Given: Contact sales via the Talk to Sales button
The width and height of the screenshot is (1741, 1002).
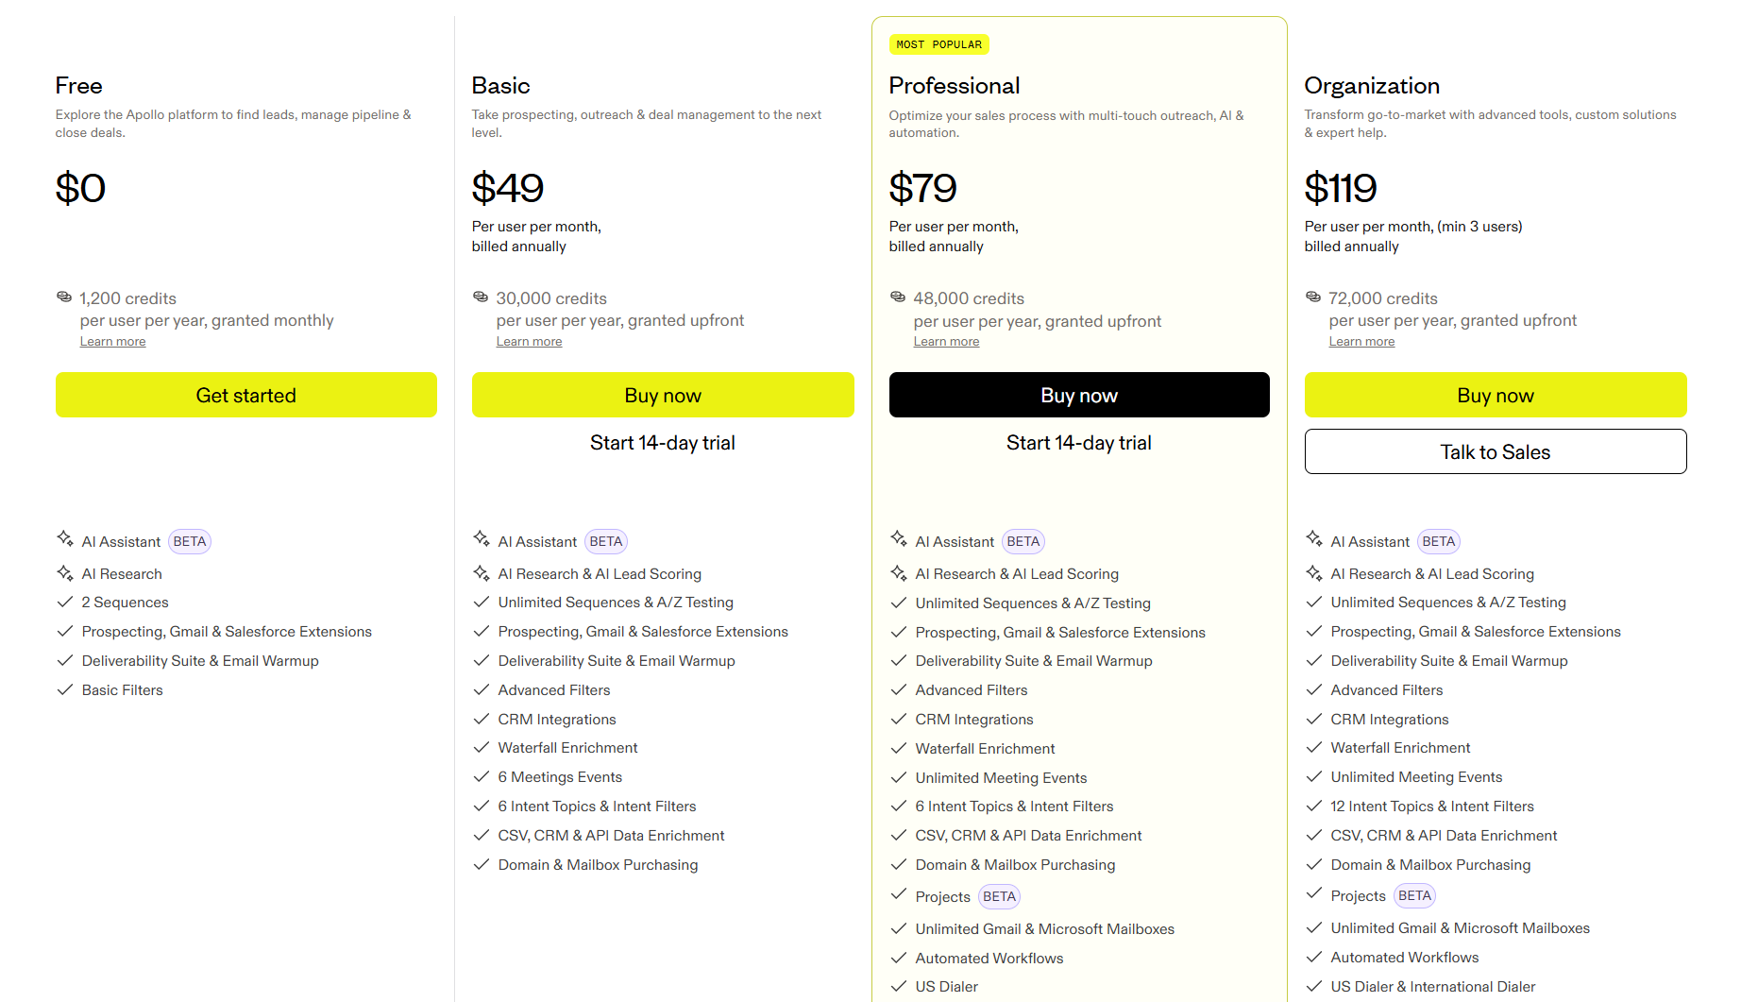Looking at the screenshot, I should 1496,452.
